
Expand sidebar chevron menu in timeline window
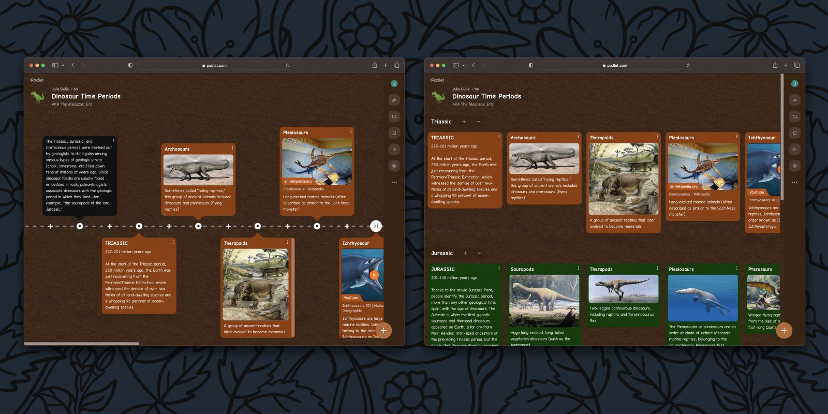click(63, 65)
